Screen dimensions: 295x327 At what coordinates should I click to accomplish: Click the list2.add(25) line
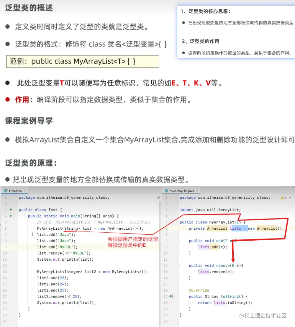[53, 290]
